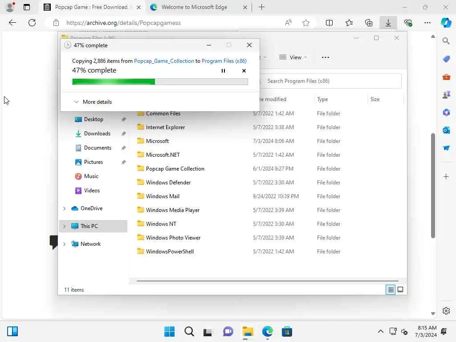
Task: Click the green copy progress bar
Action: tap(160, 82)
